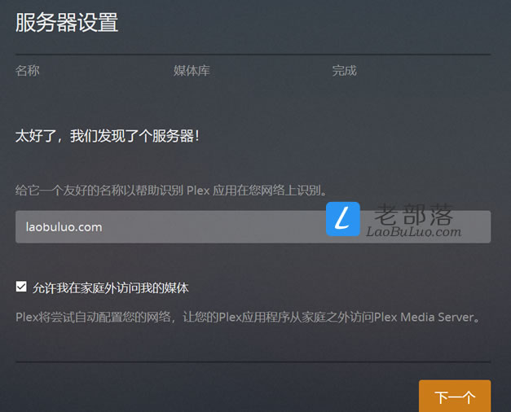Select the 名称 setup step
This screenshot has width=511, height=412.
28,71
